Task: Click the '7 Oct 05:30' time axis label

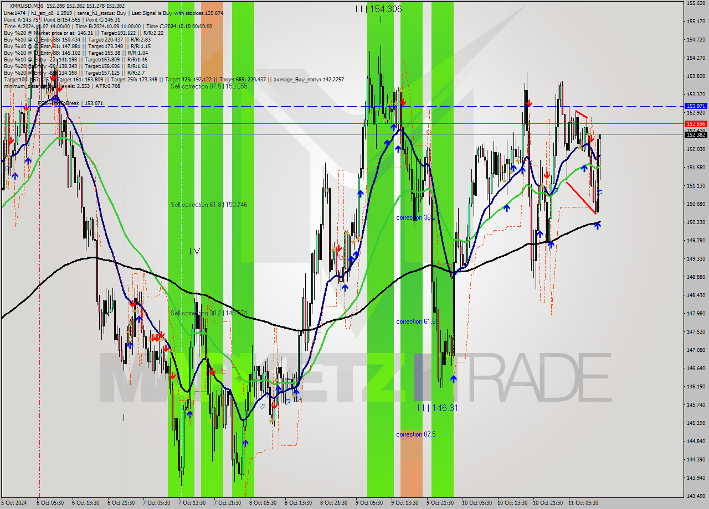Action: click(x=156, y=503)
